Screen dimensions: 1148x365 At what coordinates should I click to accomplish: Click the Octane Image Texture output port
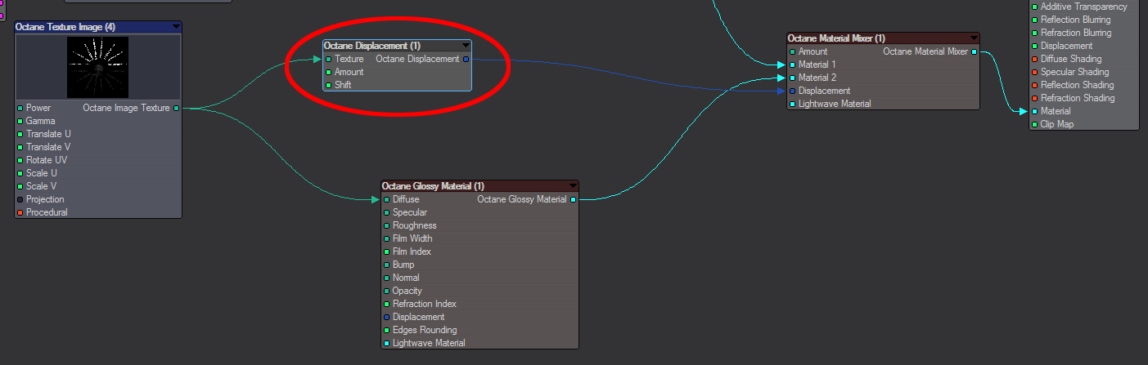coord(176,108)
